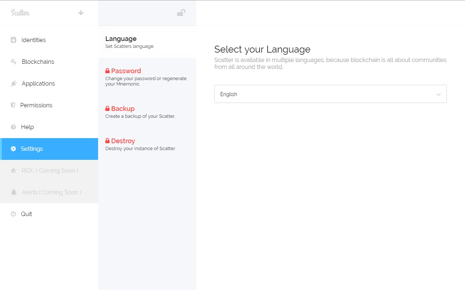Click the Identities badge icon
Image resolution: width=465 pixels, height=290 pixels.
click(13, 40)
